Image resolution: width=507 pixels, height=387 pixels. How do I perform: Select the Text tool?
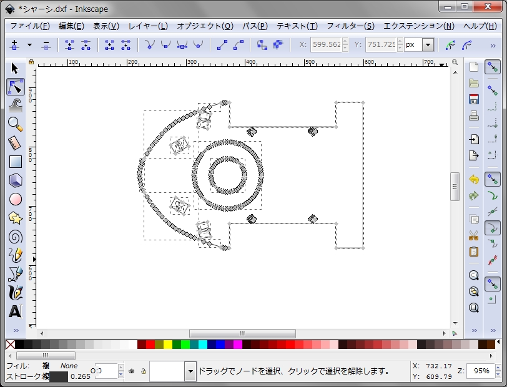(x=15, y=311)
